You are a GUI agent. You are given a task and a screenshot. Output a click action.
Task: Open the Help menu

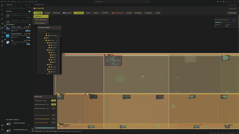click(36, 1)
